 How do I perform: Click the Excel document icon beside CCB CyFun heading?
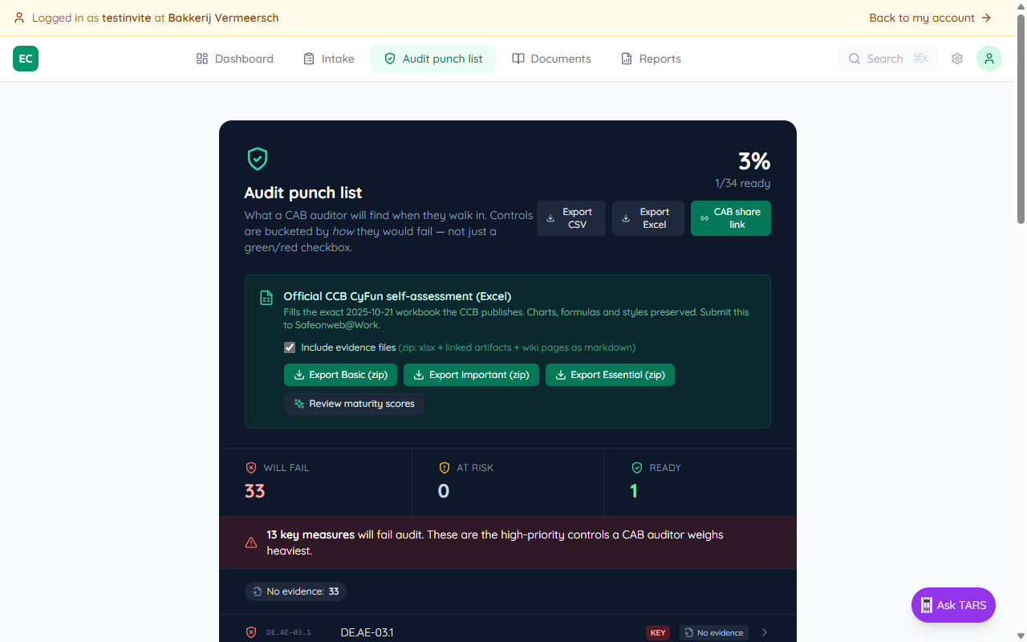266,297
